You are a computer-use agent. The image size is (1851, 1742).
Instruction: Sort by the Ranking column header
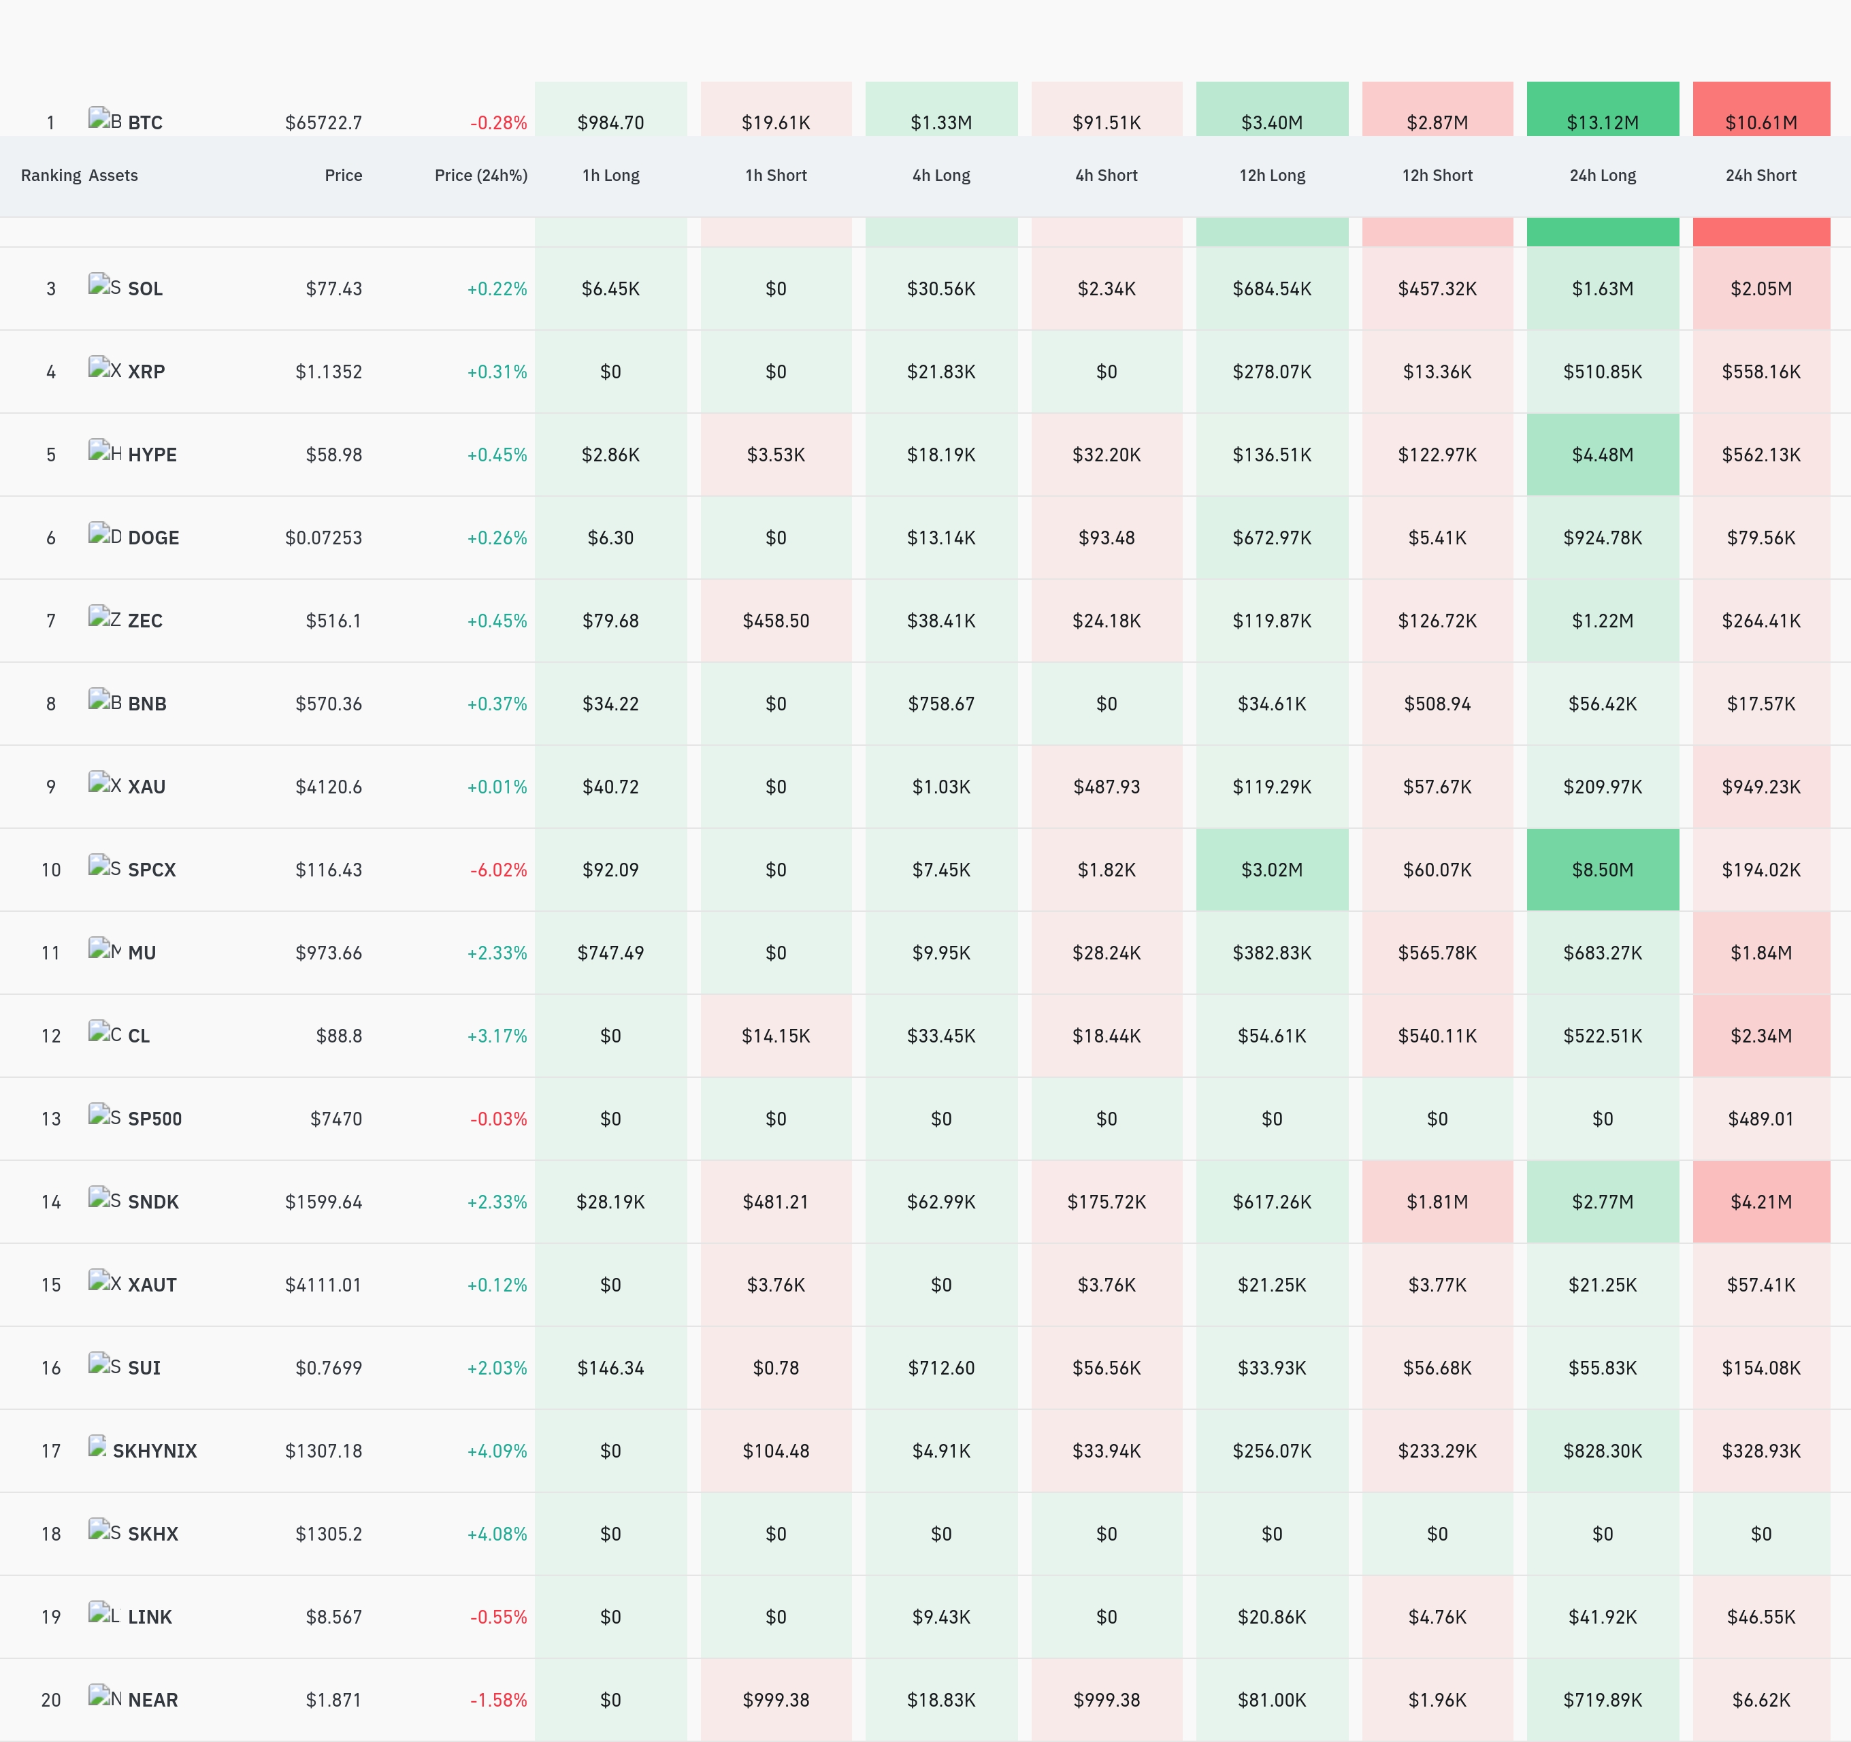(x=51, y=175)
